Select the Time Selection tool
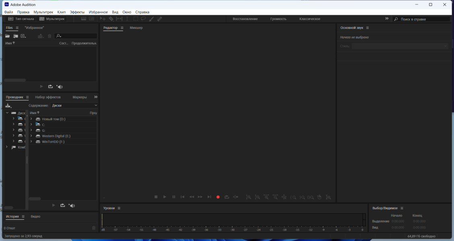454x241 pixels. (127, 19)
